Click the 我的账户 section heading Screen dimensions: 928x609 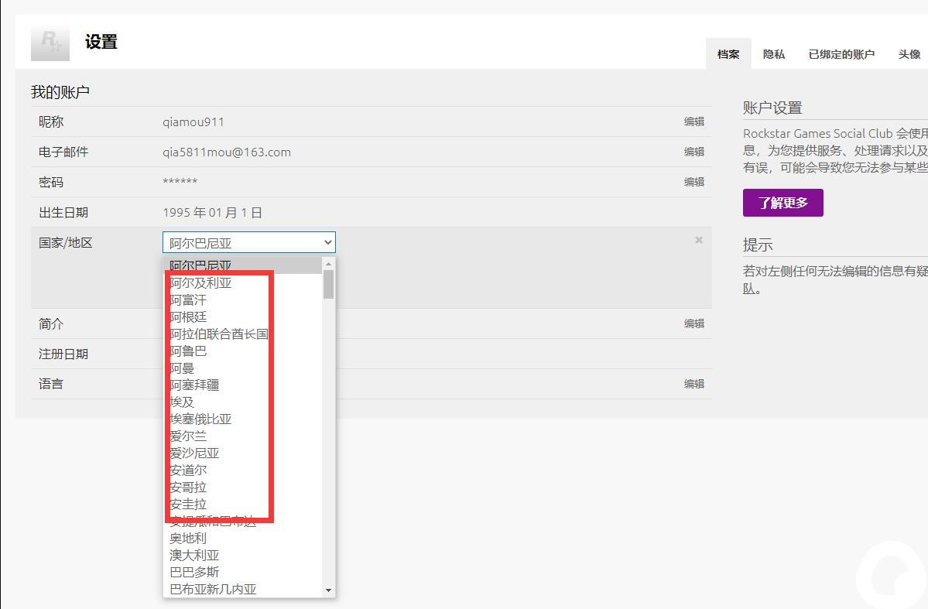[x=60, y=92]
